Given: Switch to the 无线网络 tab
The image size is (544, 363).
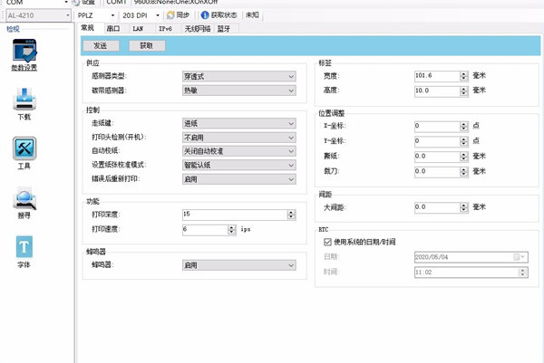Looking at the screenshot, I should 198,29.
